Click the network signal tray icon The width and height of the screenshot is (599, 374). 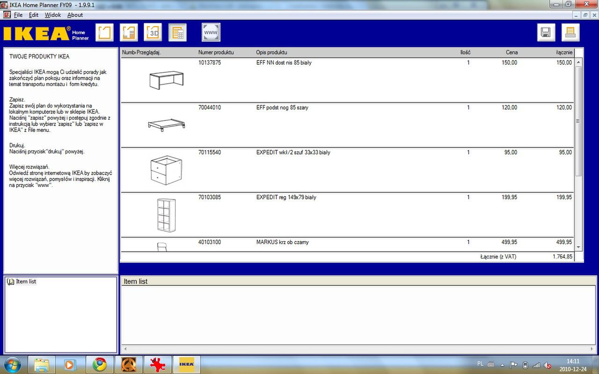[536, 365]
